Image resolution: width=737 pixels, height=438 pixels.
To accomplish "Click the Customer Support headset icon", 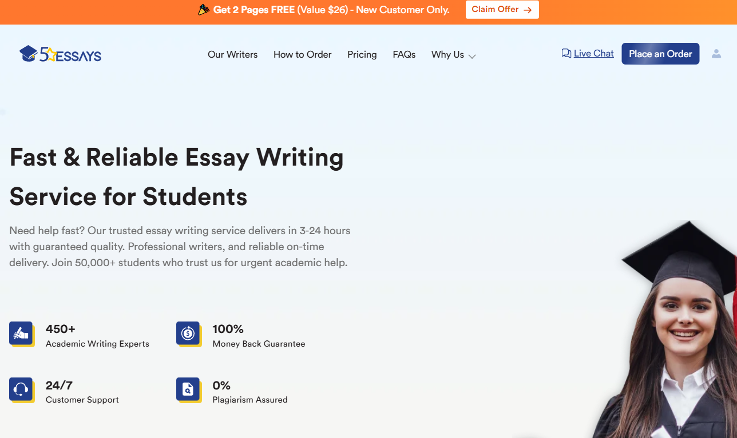I will pos(21,389).
